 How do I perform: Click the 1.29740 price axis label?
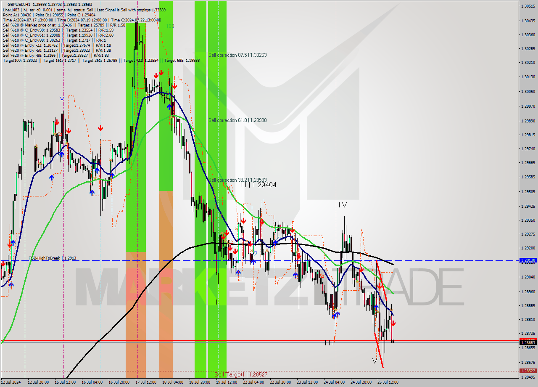(x=527, y=148)
